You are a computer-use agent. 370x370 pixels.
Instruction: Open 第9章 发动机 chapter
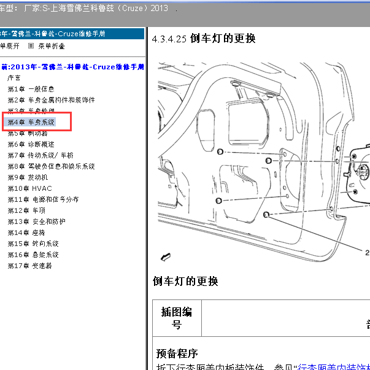27,177
